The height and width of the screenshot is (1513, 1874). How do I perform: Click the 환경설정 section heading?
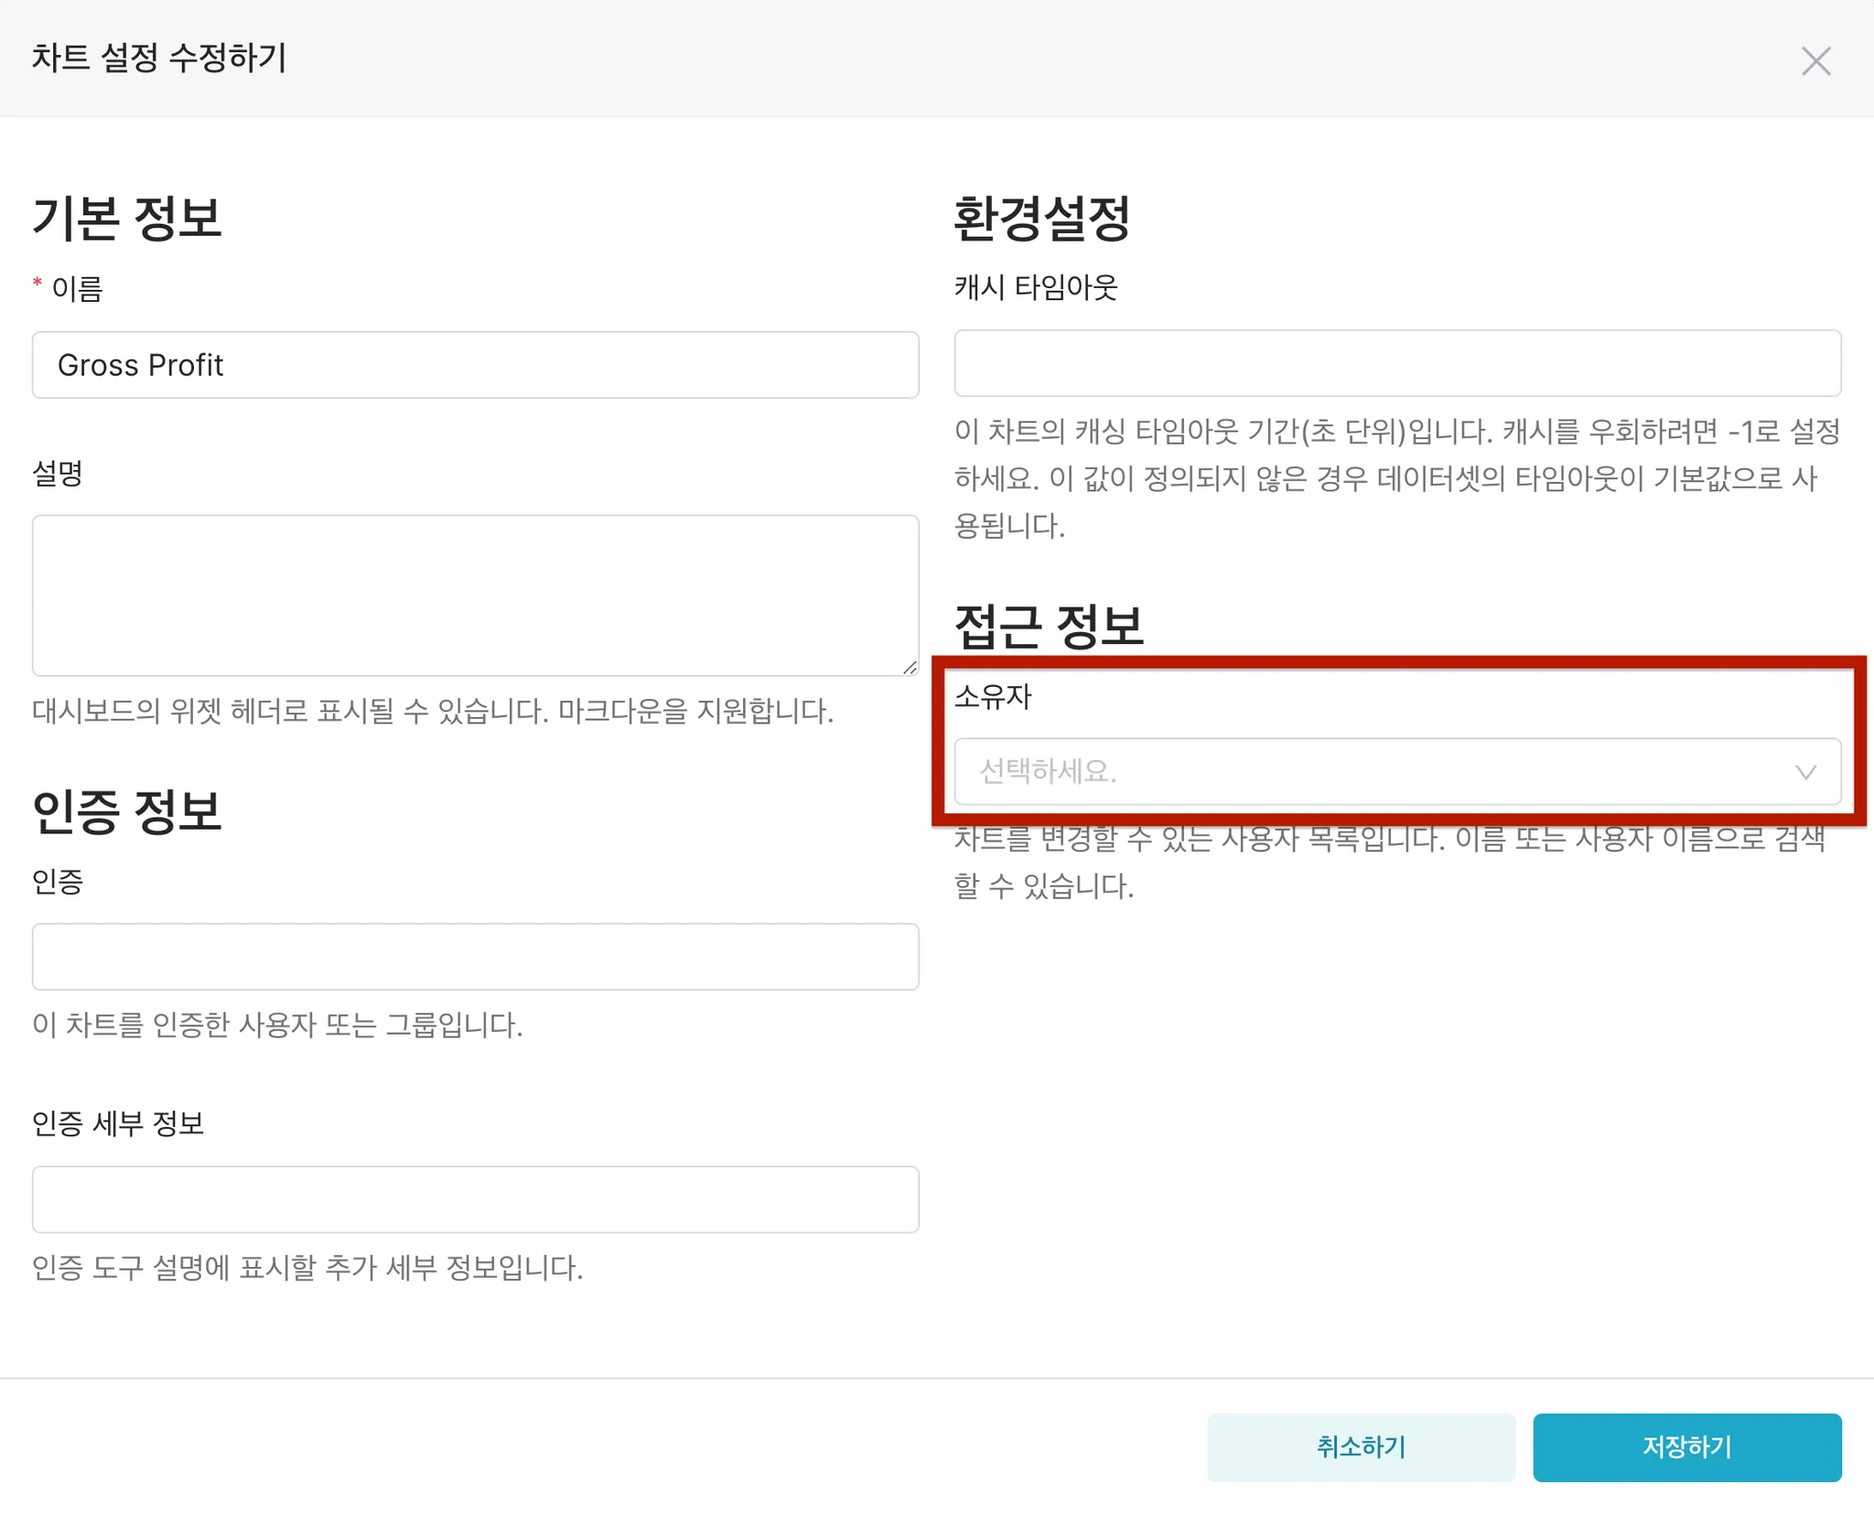point(1041,218)
